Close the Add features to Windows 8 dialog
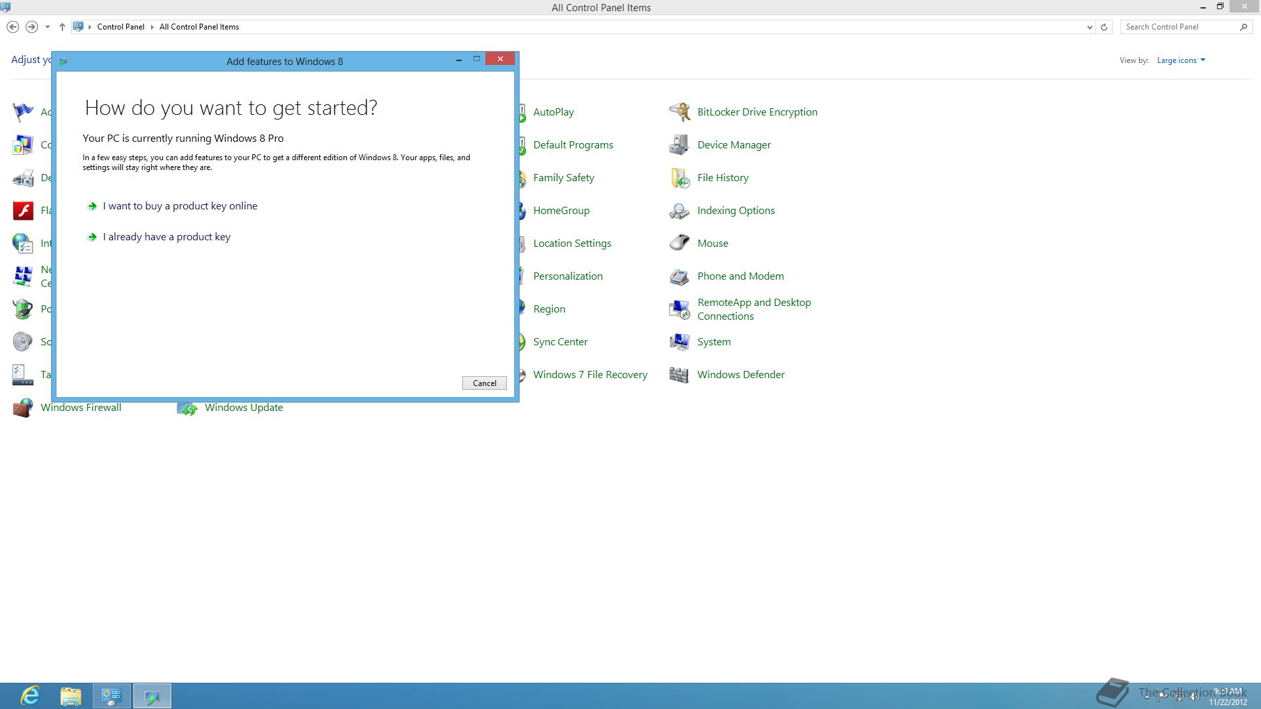The width and height of the screenshot is (1261, 709). coord(500,59)
